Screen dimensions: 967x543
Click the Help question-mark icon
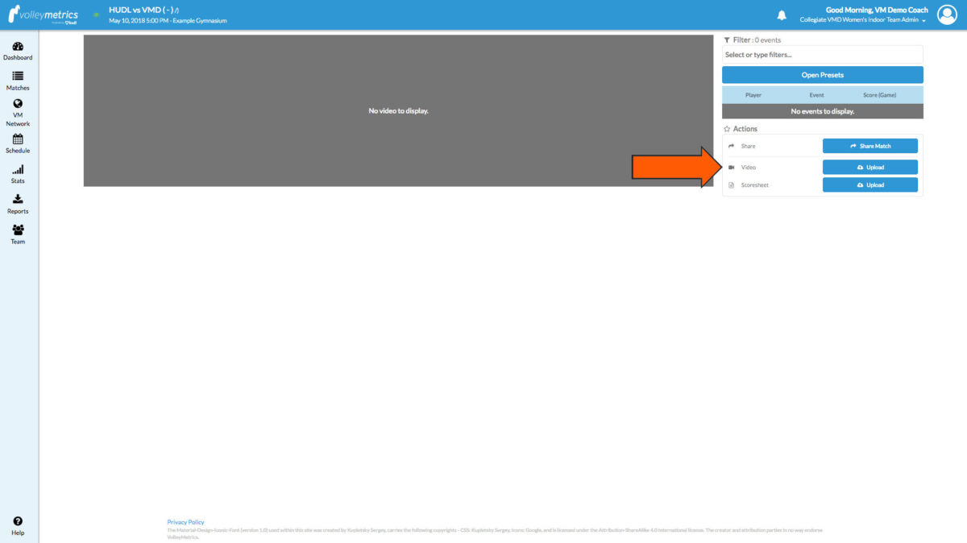coord(17,519)
